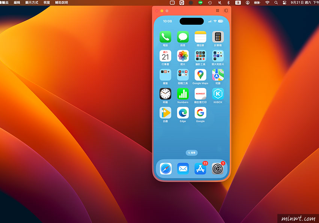The height and width of the screenshot is (223, 319).
Task: Go to iPhone Home Screen grid button
Action: [x=217, y=10]
